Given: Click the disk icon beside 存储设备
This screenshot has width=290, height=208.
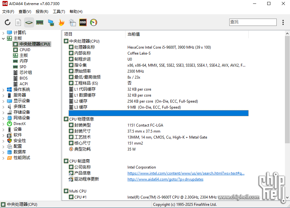Looking at the screenshot, I should point(9,112).
